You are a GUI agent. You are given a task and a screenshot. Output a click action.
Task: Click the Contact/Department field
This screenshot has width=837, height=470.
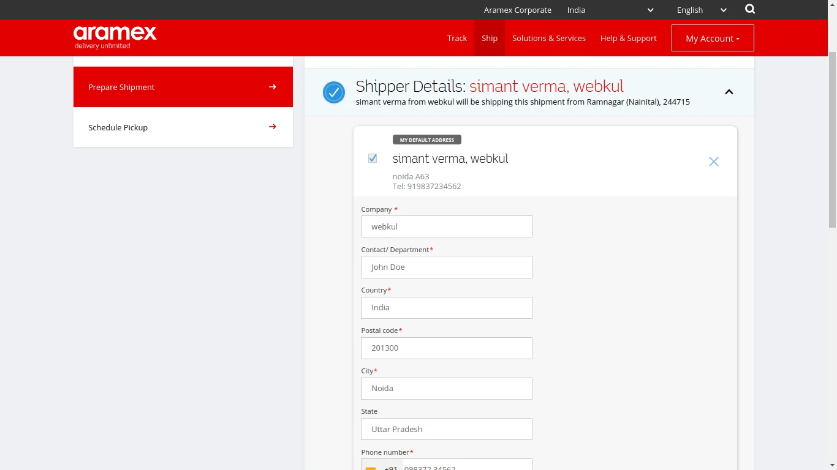[x=447, y=267]
